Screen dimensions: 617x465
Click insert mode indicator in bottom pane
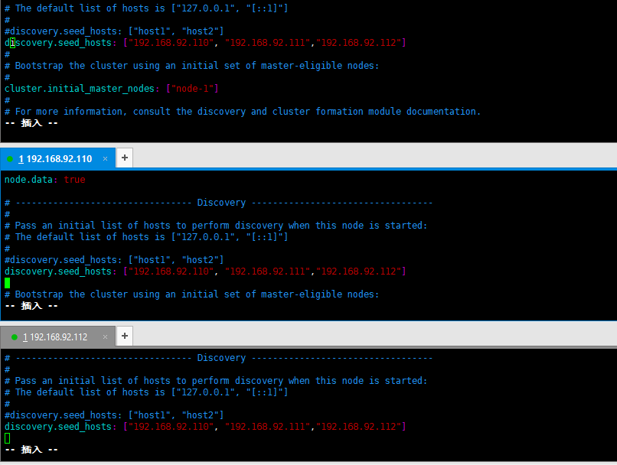point(31,449)
